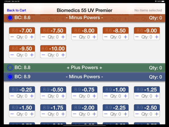The image size is (169, 127).
Task: Collapse the BC: 8.9 Minus Powers header
Action: [x=85, y=77]
